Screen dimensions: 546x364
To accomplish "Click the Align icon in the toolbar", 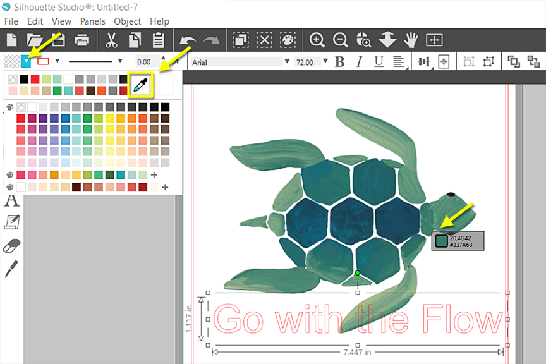I will click(x=424, y=62).
